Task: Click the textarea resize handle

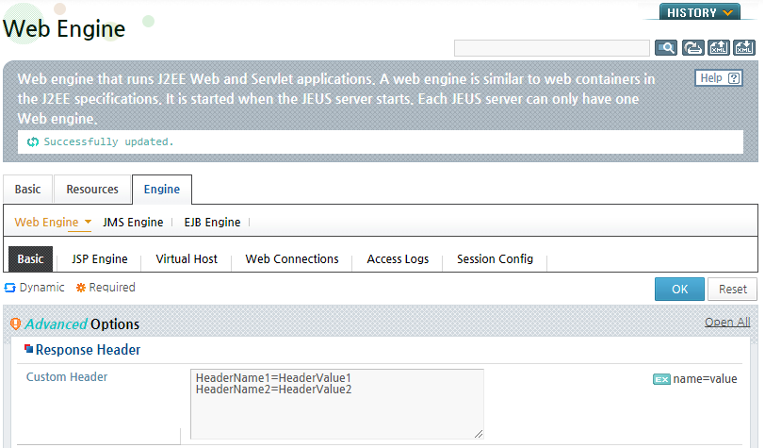Action: coord(479,434)
